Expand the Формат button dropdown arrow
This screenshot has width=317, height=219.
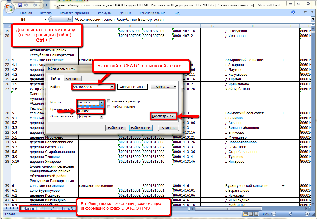[174, 87]
